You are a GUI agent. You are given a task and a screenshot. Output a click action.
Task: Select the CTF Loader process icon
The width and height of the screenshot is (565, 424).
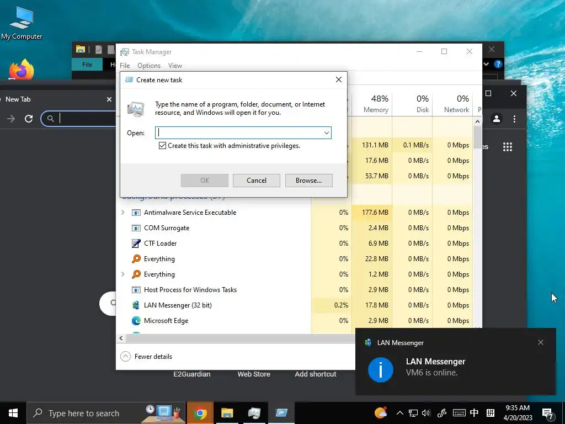(136, 243)
